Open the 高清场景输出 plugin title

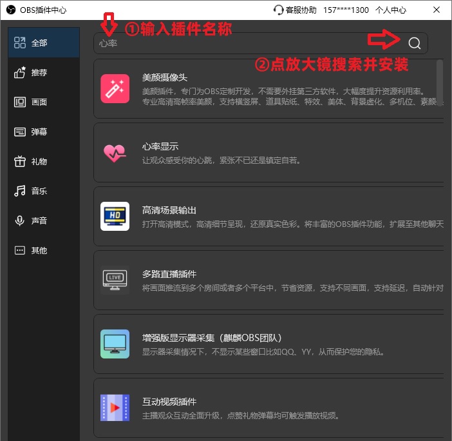pyautogui.click(x=169, y=210)
